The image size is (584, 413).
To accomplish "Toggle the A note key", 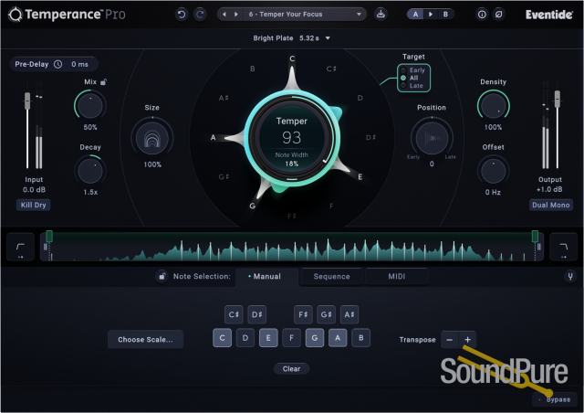I will [338, 338].
